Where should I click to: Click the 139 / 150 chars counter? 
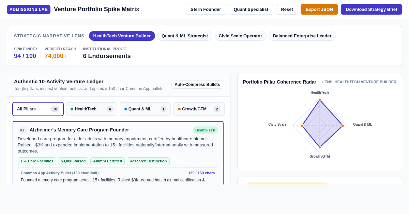(x=201, y=173)
